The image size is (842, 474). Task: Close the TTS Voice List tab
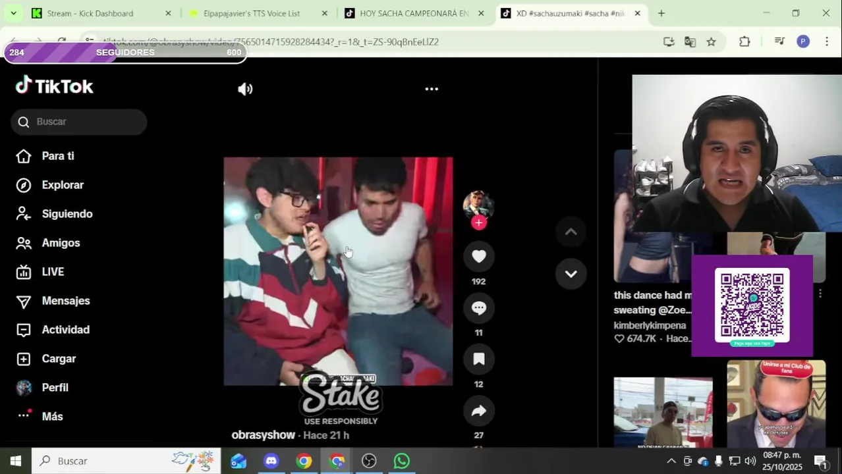tap(324, 13)
